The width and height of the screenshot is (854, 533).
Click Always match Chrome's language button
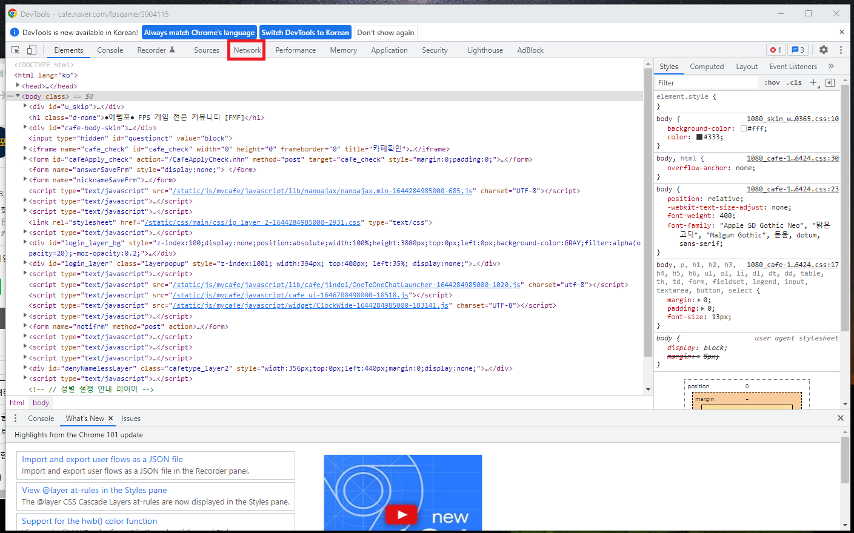199,33
